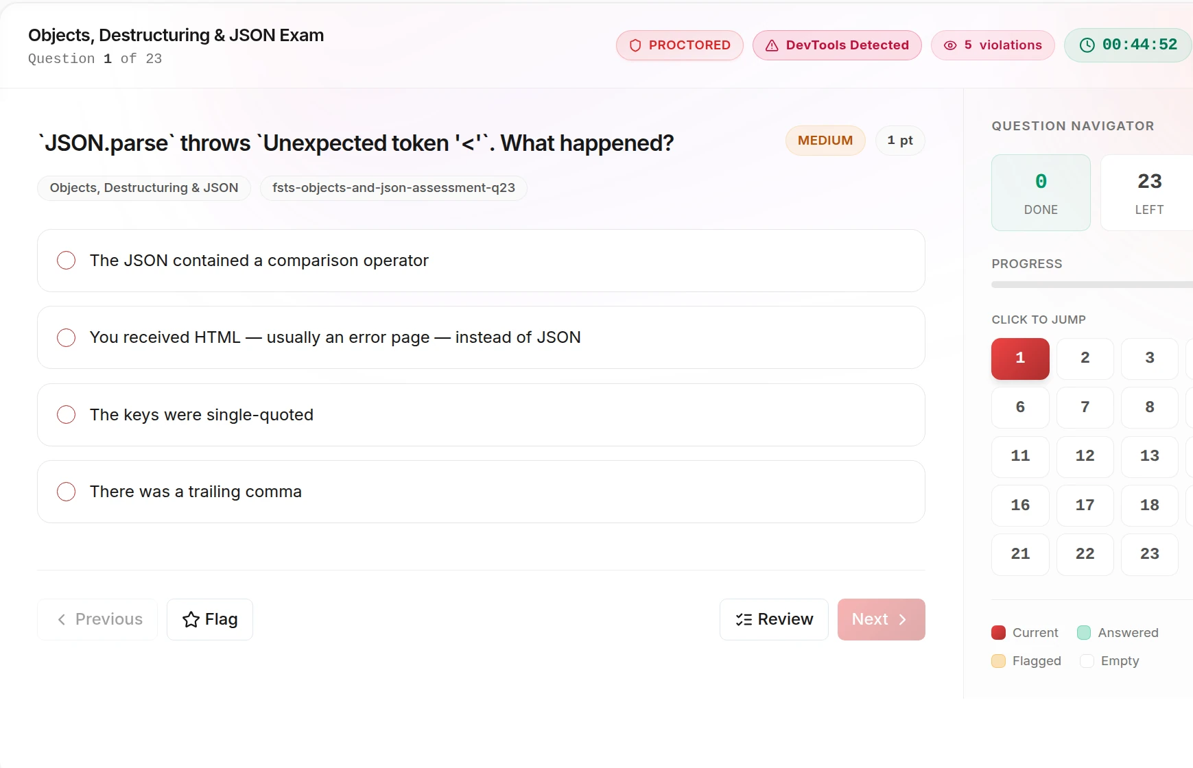Click the 'Question 1 of 23' text
1193x768 pixels.
tap(95, 59)
